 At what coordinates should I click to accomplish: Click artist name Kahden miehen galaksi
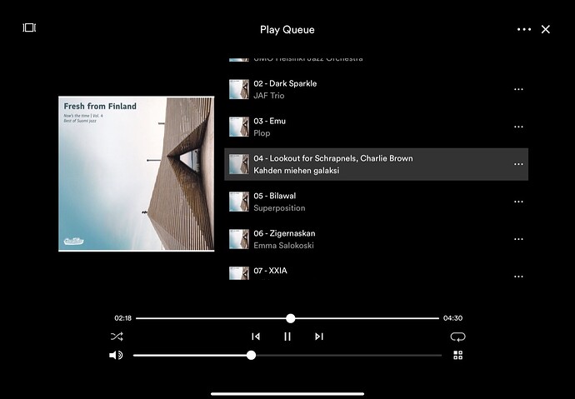[297, 171]
